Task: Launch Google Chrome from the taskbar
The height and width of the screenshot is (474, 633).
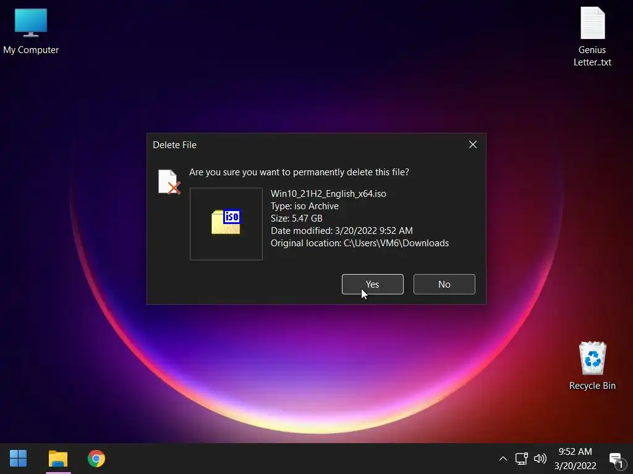Action: coord(96,459)
